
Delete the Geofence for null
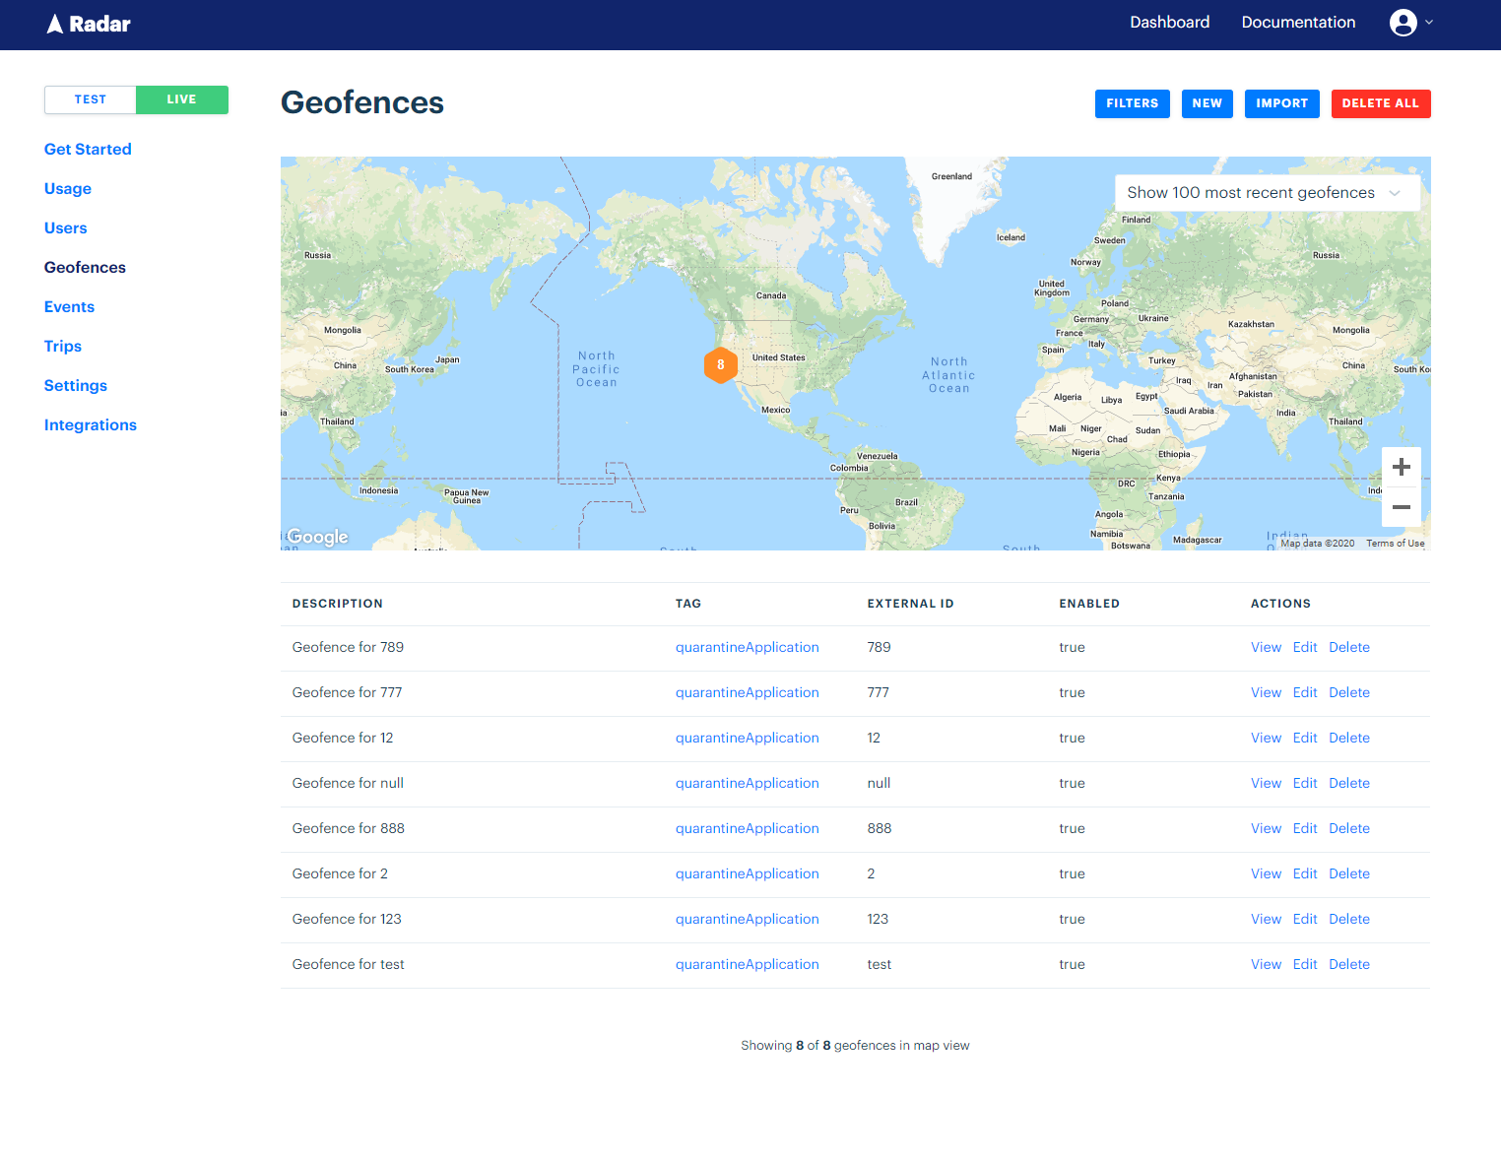pos(1349,783)
